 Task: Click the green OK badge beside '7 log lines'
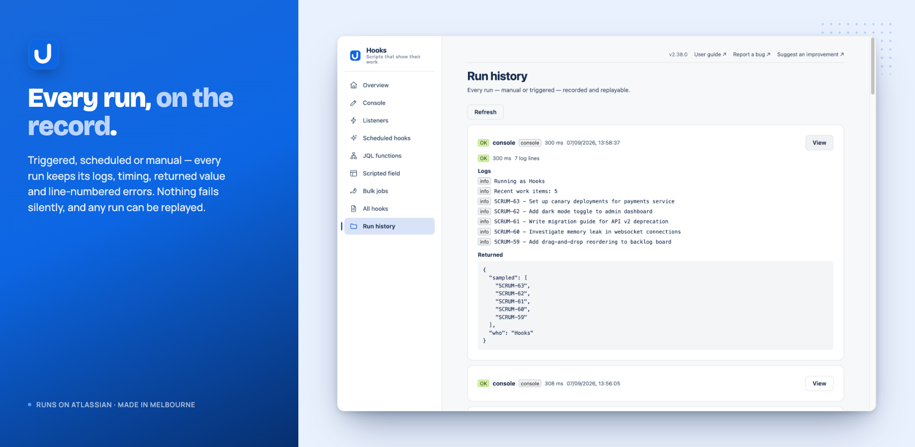483,158
